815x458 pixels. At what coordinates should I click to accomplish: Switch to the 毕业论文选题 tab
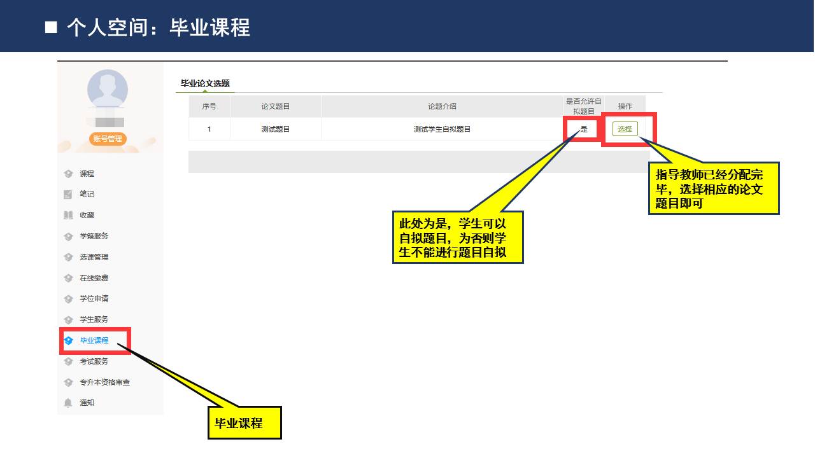pos(205,83)
